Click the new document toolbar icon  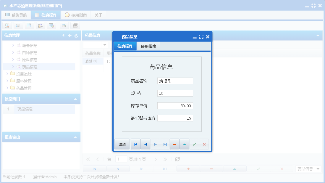tap(29, 25)
